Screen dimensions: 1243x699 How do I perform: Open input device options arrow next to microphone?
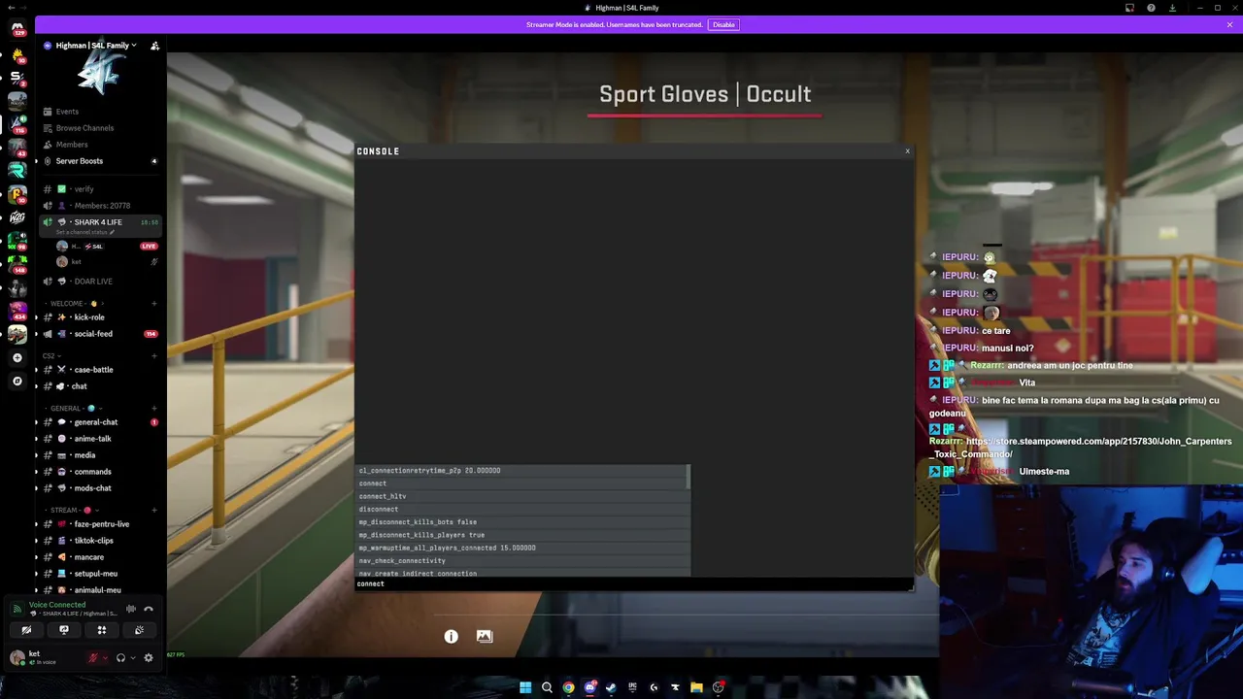(105, 658)
